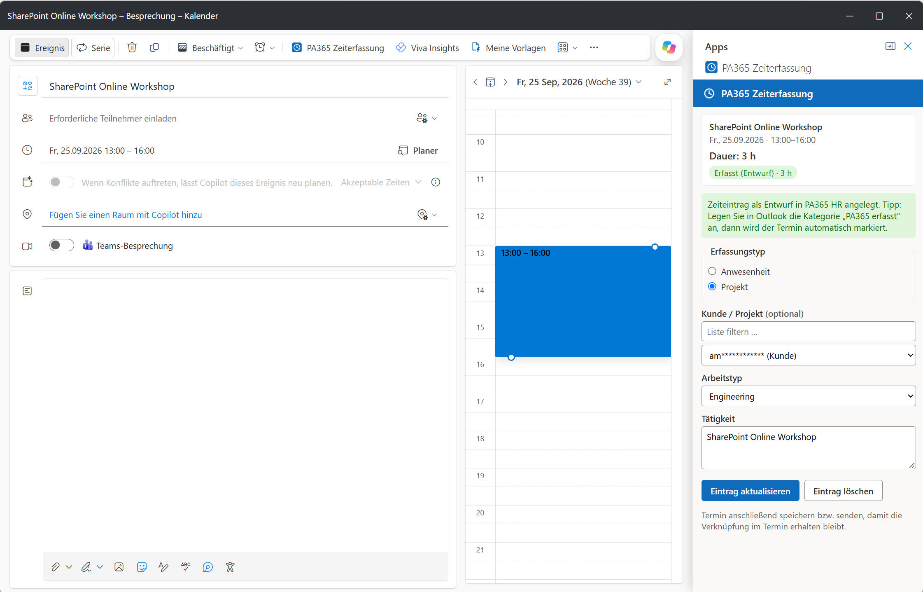Open Viva Insights add-in

click(427, 48)
